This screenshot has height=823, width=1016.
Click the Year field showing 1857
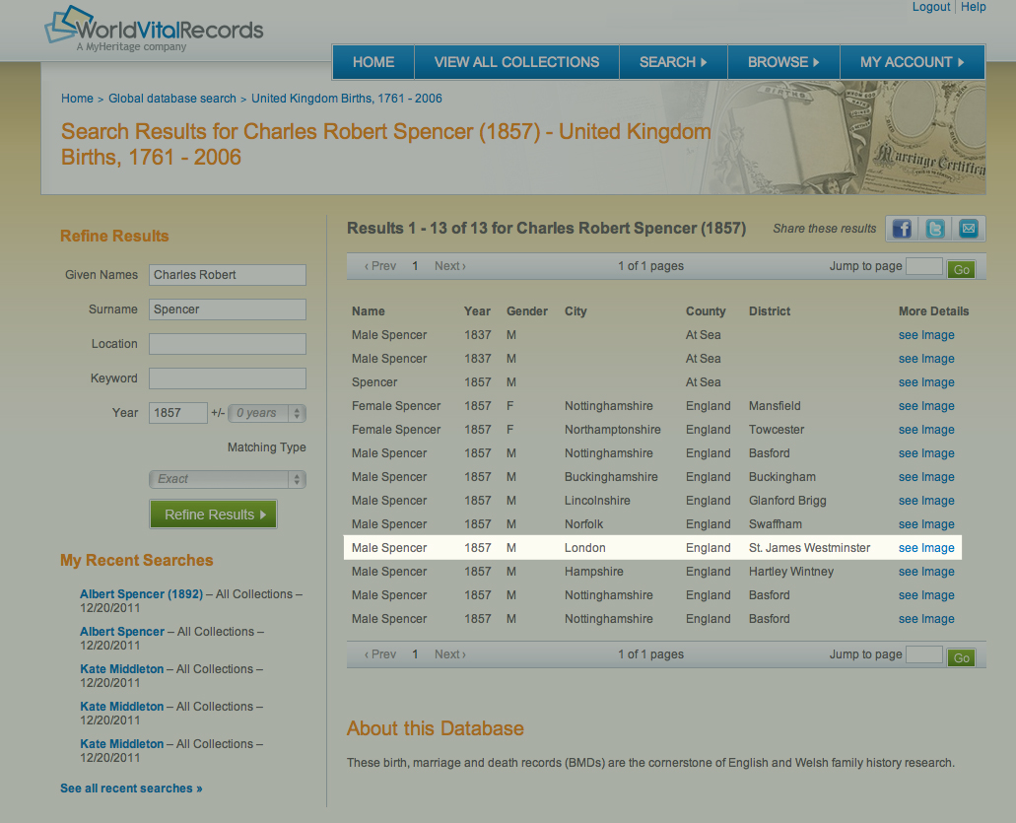tap(178, 413)
